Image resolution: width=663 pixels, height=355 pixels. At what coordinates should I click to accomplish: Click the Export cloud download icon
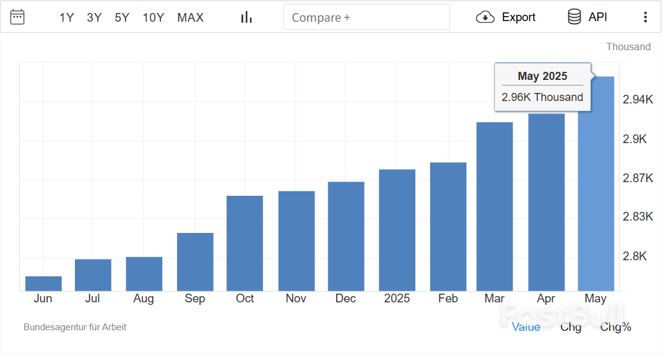(485, 17)
